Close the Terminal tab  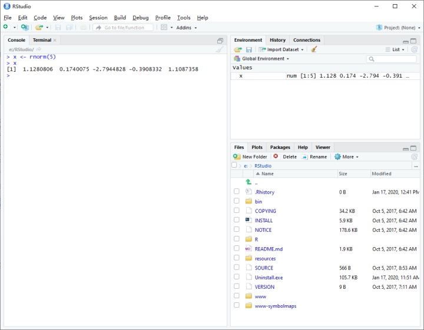click(55, 40)
